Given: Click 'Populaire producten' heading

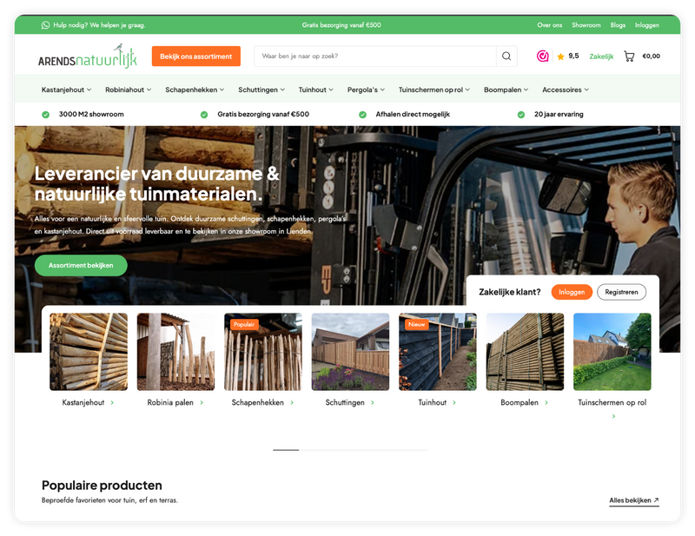Looking at the screenshot, I should 102,486.
